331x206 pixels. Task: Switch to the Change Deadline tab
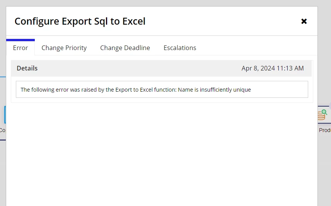click(125, 48)
